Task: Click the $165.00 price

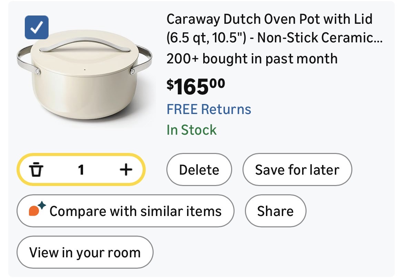Action: click(x=196, y=86)
